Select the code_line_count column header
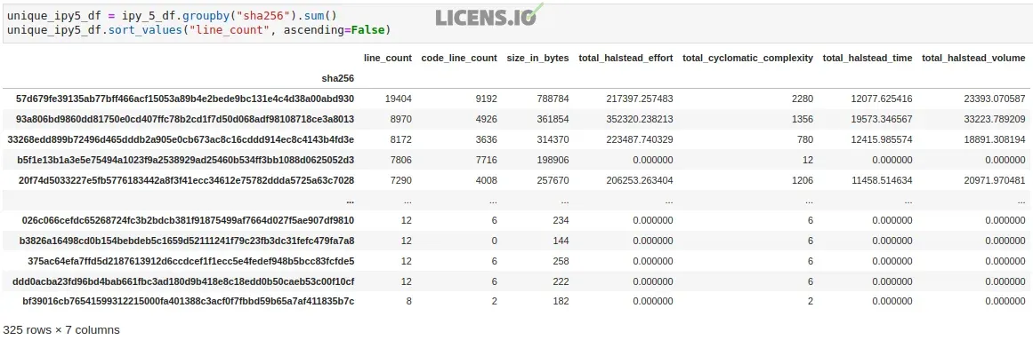 tap(459, 58)
